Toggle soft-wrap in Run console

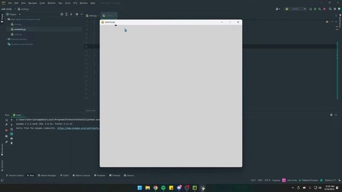[x=12, y=129]
